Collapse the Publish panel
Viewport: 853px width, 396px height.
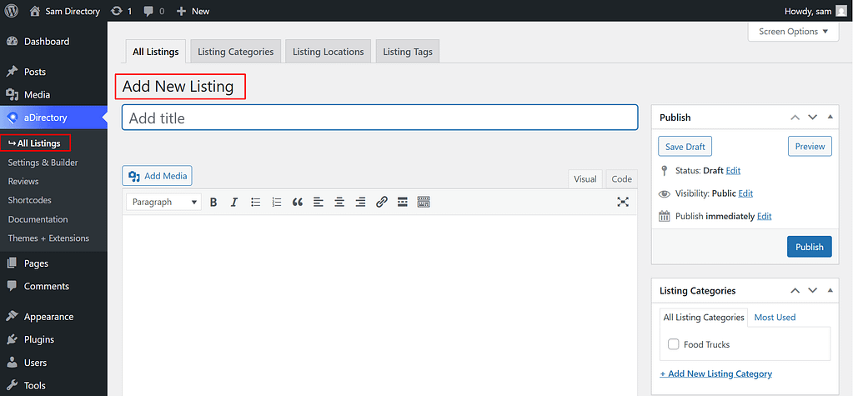coord(830,118)
